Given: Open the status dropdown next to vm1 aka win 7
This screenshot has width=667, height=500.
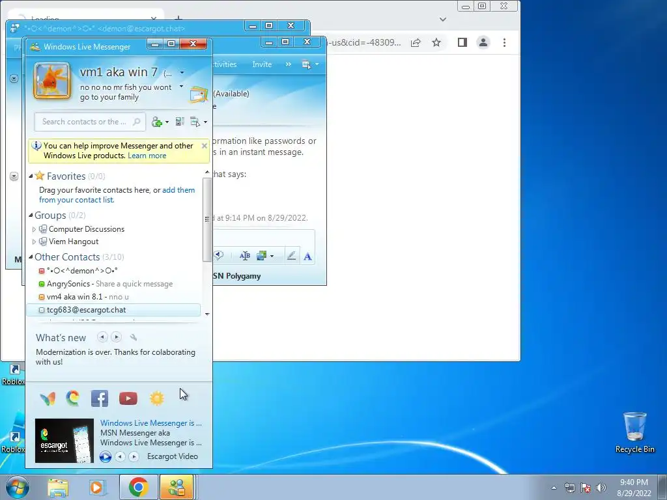Looking at the screenshot, I should tap(182, 73).
